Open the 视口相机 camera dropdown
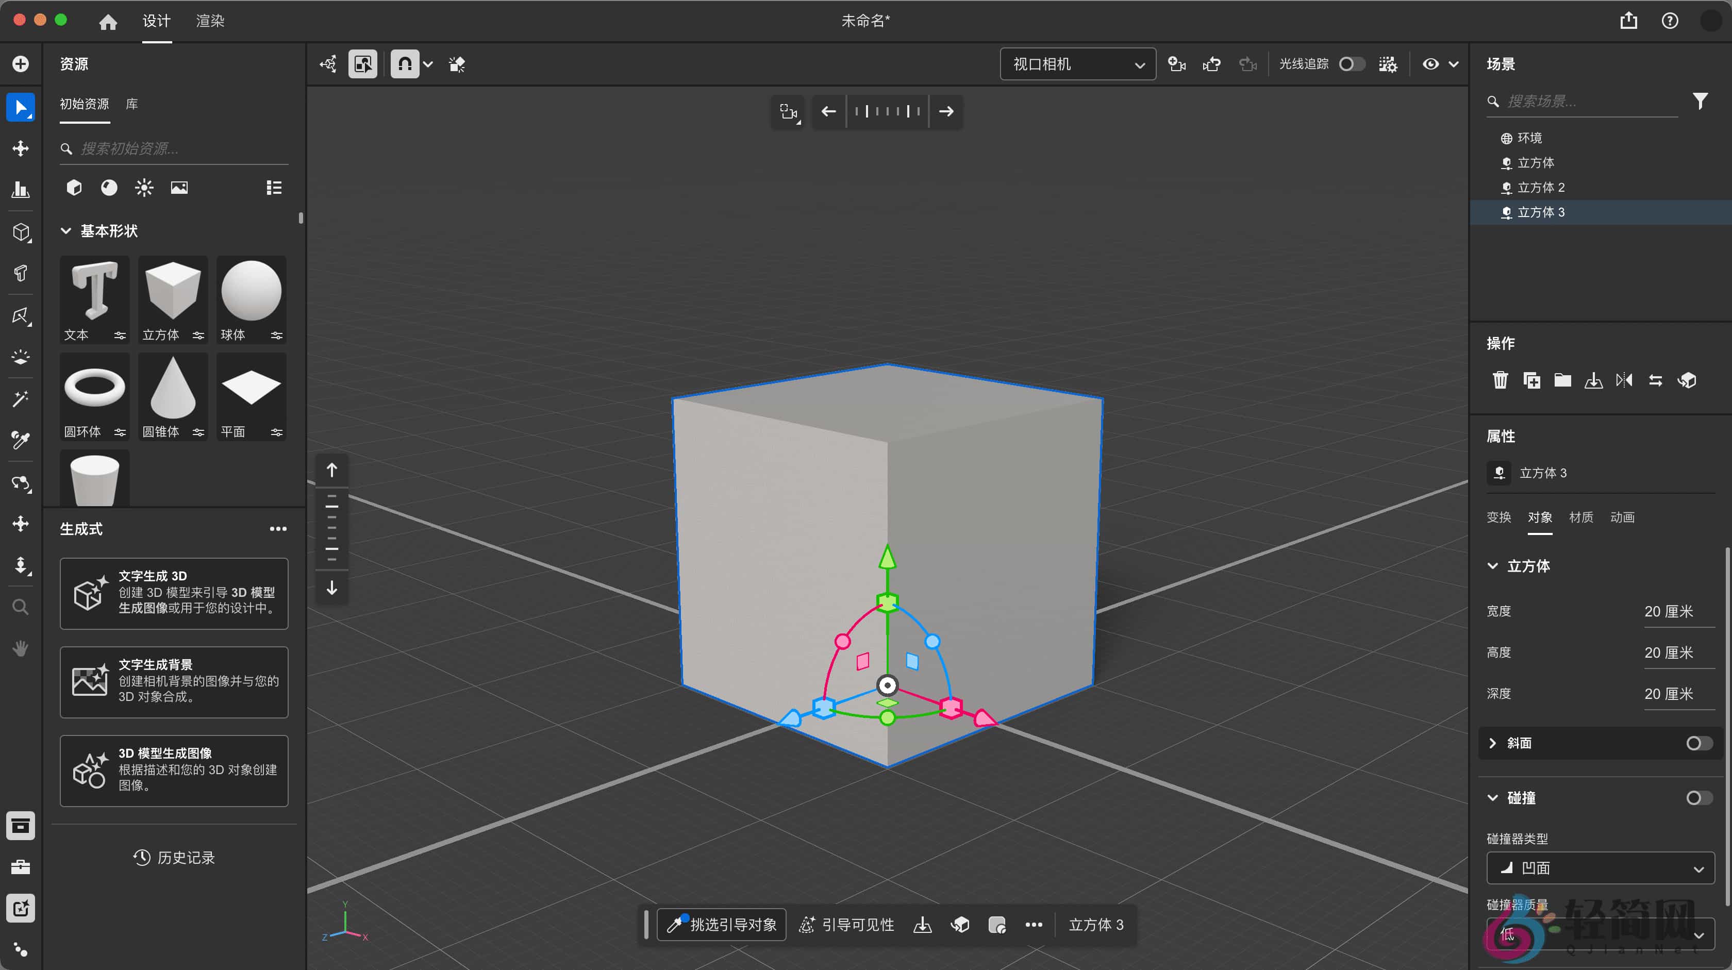 point(1077,64)
